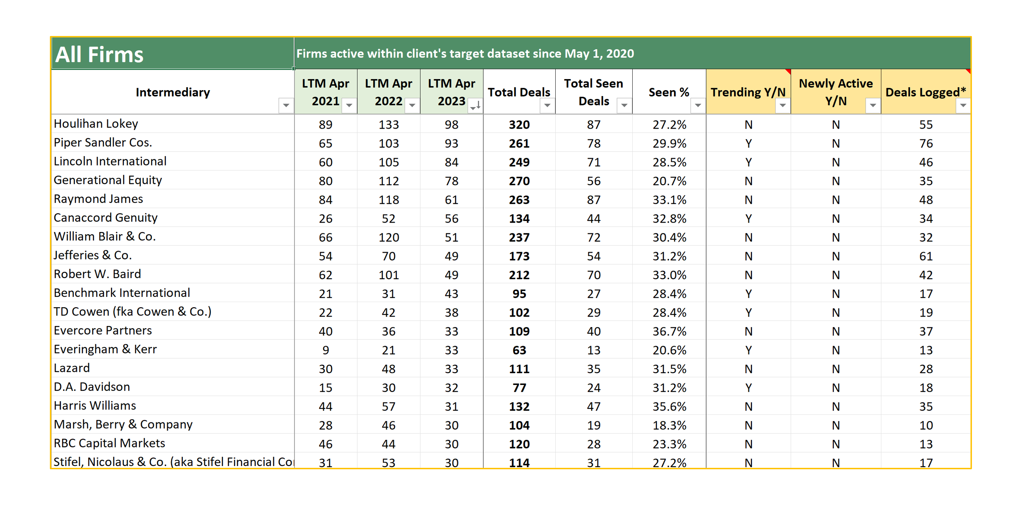Select the Lazard cell
Viewport: 1018px width, 507px height.
[x=173, y=368]
